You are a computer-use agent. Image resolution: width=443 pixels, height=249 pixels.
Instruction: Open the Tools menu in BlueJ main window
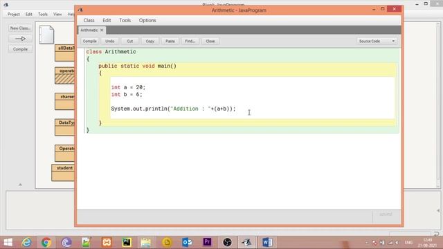tap(43, 14)
